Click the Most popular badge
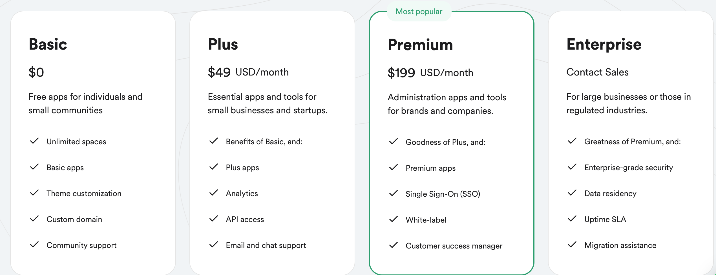Viewport: 716px width, 275px height. [419, 12]
